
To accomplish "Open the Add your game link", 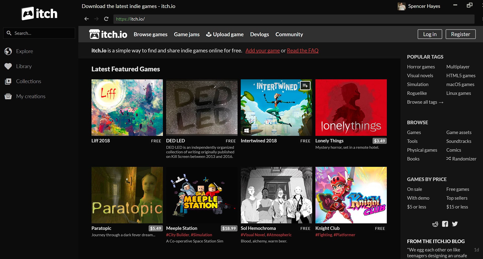I will [262, 50].
